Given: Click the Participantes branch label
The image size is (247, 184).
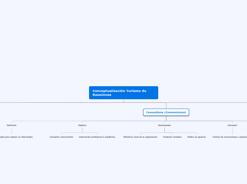Looking at the screenshot, I should (164, 125).
